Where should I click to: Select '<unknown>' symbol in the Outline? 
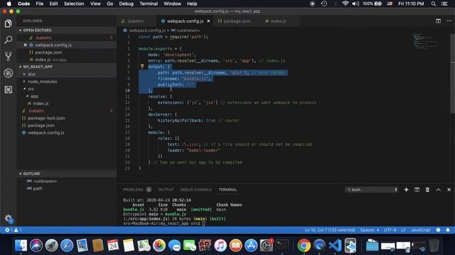pos(45,181)
